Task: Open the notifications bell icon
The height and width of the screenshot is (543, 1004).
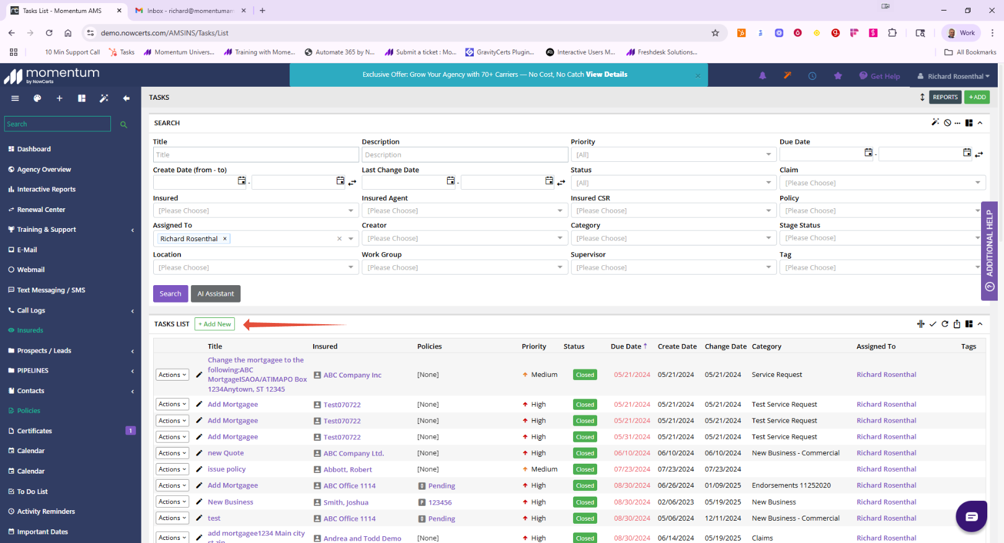Action: click(763, 76)
